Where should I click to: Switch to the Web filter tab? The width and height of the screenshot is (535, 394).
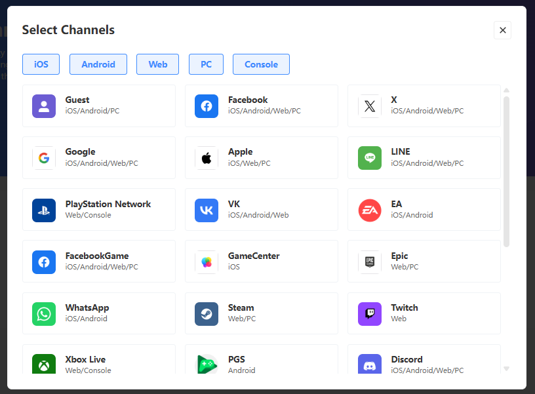157,64
